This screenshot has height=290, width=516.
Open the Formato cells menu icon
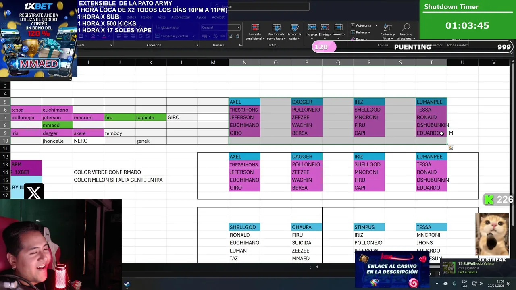(x=339, y=27)
